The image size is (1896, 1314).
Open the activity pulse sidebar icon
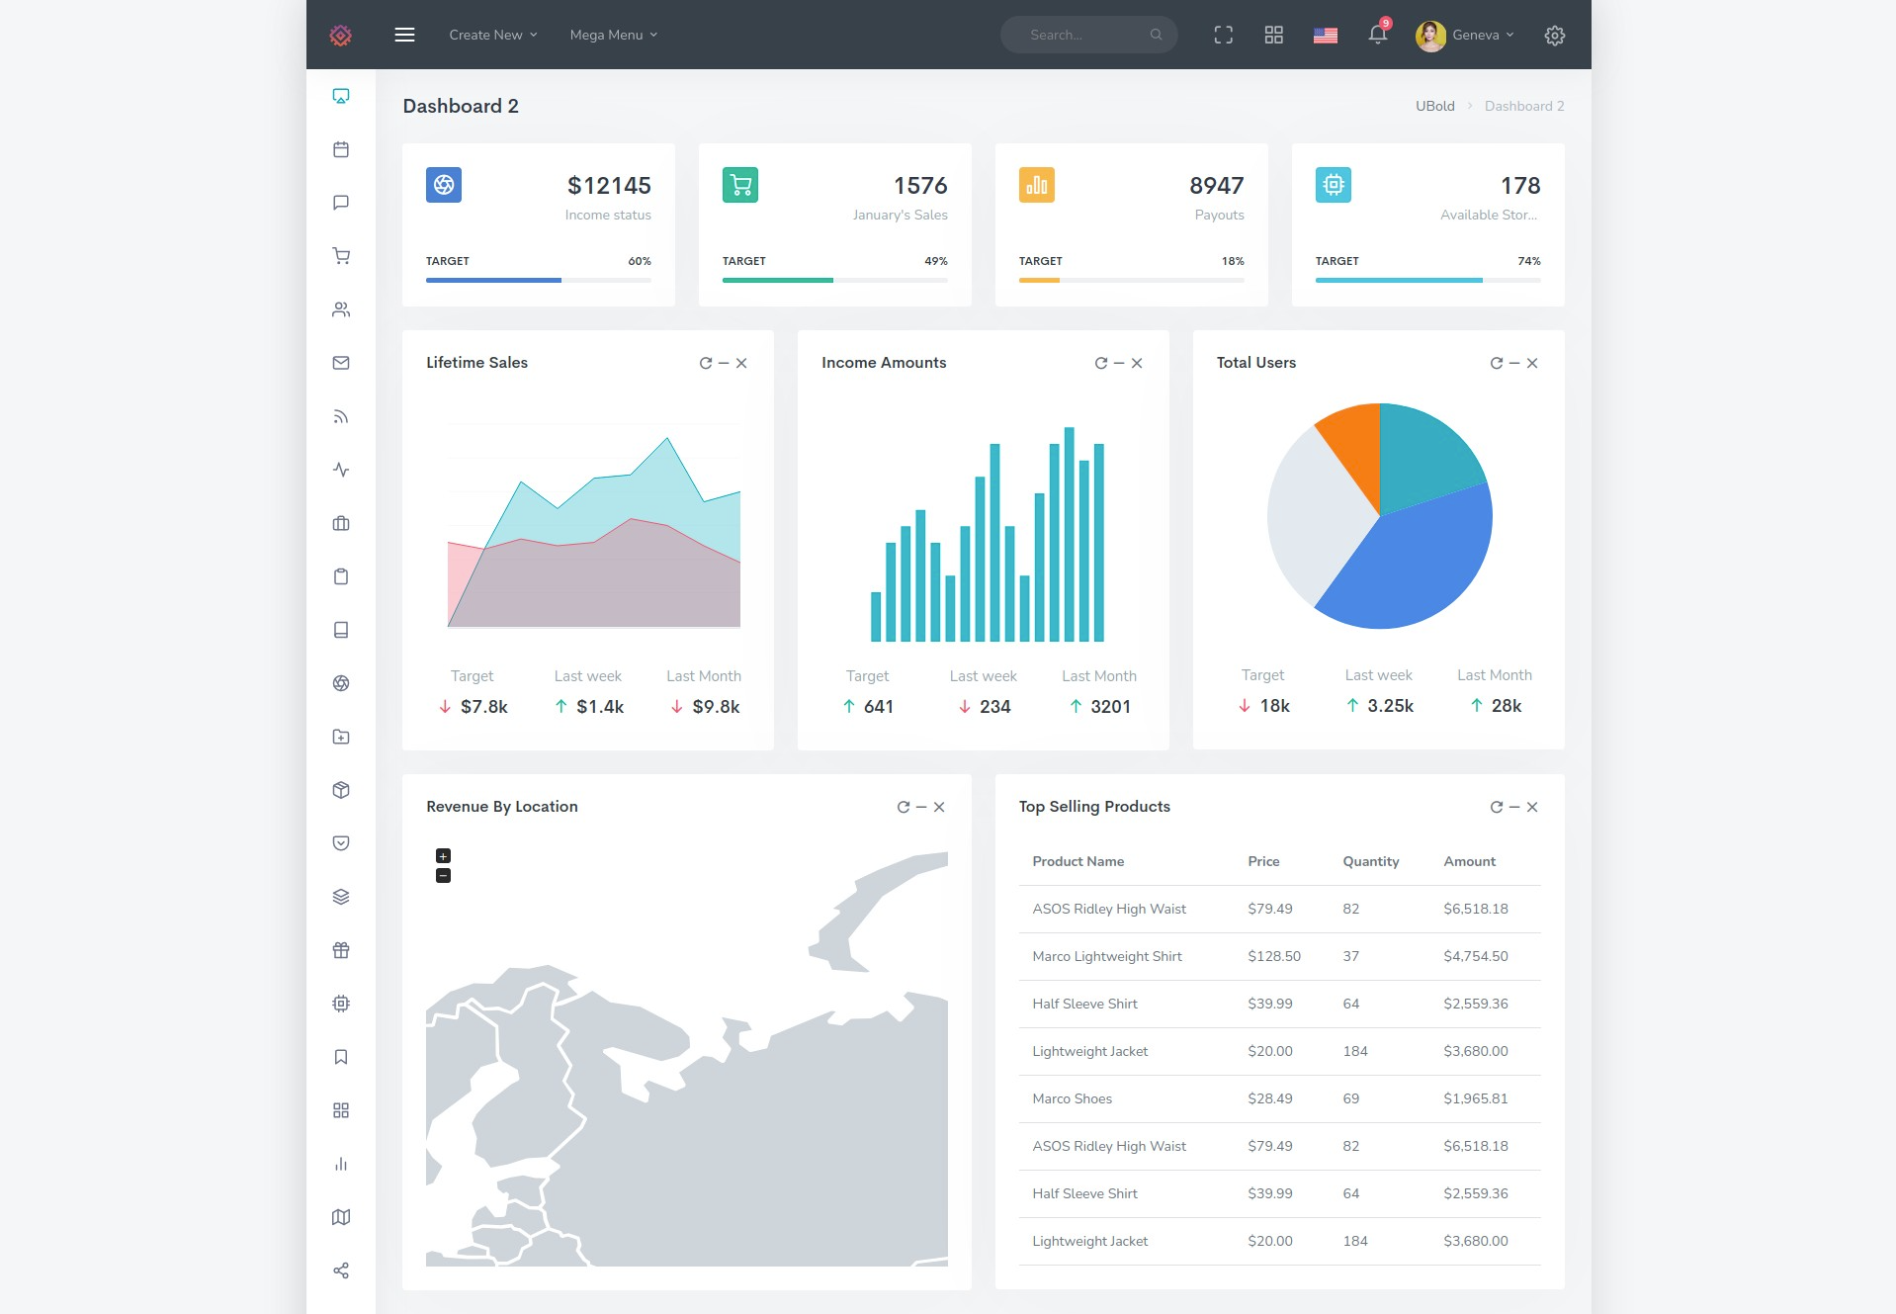pos(341,470)
